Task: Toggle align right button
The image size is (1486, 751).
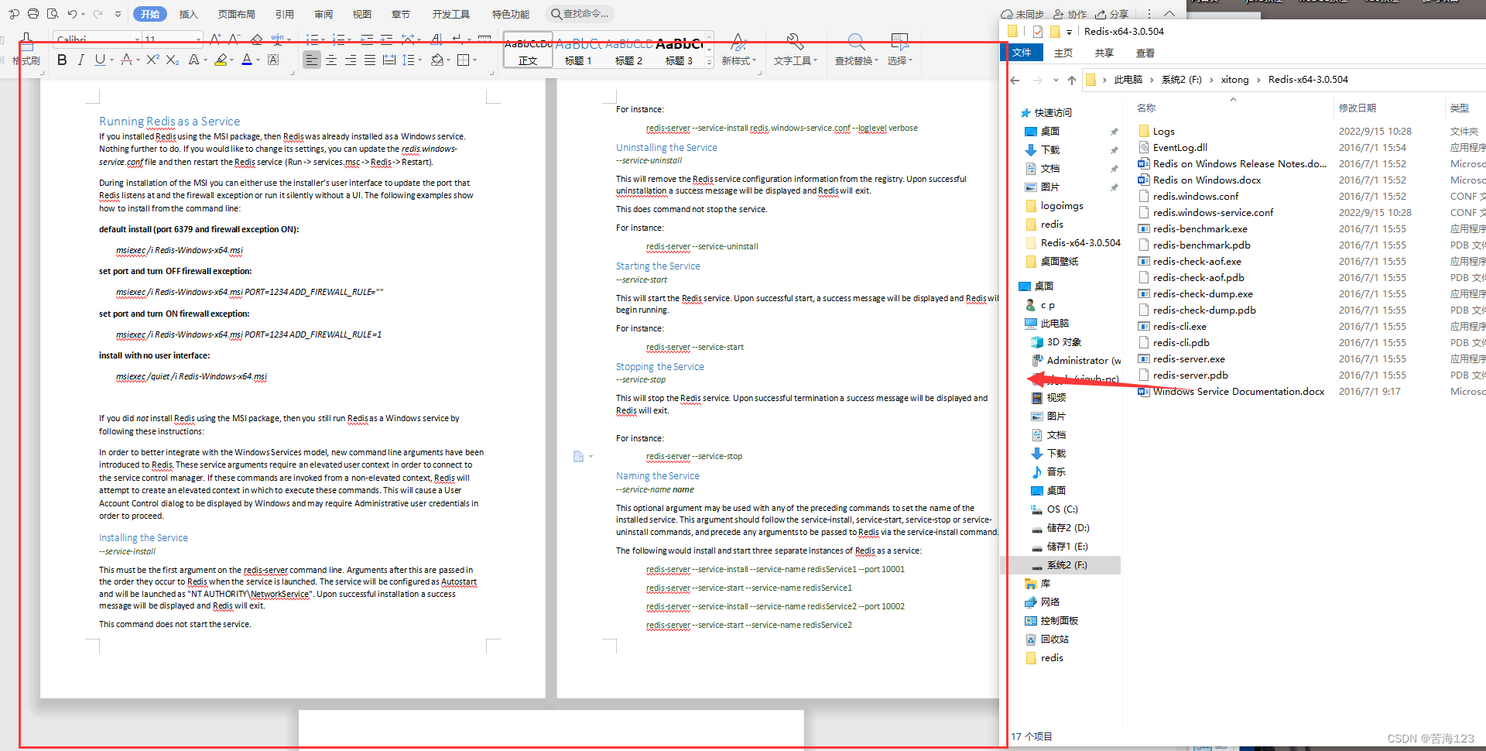Action: (x=351, y=60)
